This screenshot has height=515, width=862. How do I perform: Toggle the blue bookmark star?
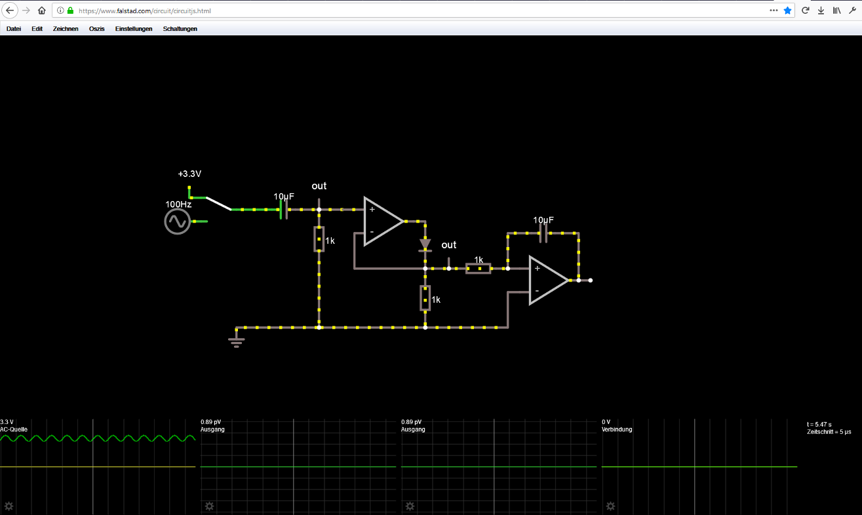[788, 10]
